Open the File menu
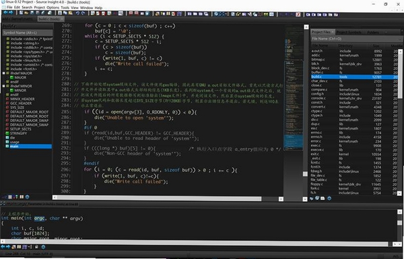This screenshot has height=259, width=404. 9,7
